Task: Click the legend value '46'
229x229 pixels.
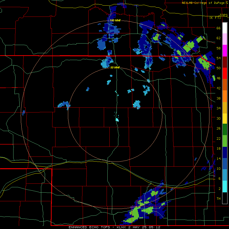Action: (219, 78)
